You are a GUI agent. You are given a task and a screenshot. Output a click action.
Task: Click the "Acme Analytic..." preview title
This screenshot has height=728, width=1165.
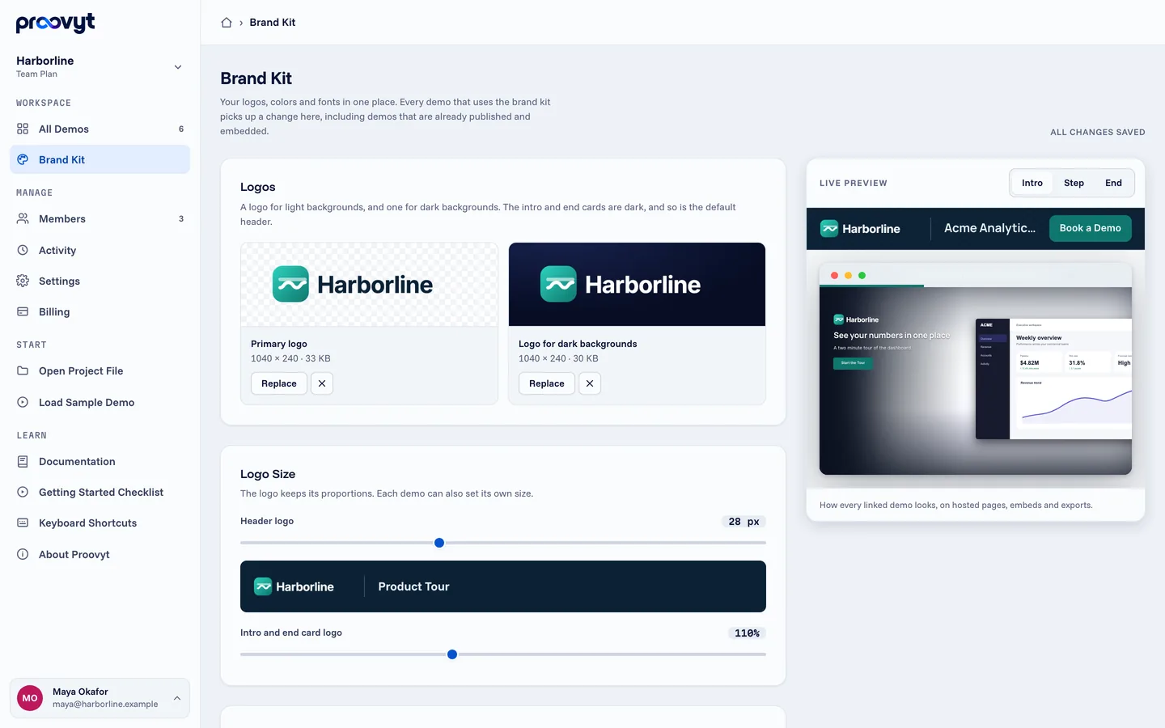pos(989,228)
